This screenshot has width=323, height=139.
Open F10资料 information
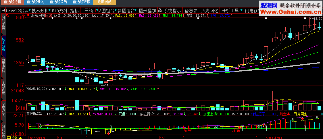[x=59, y=11]
